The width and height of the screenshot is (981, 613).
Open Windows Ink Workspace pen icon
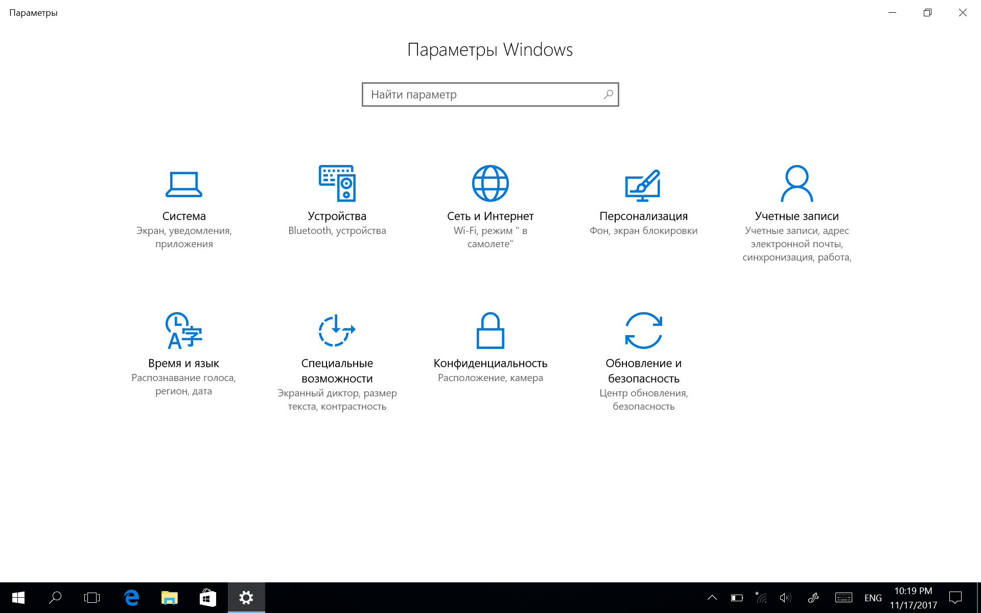click(x=813, y=598)
